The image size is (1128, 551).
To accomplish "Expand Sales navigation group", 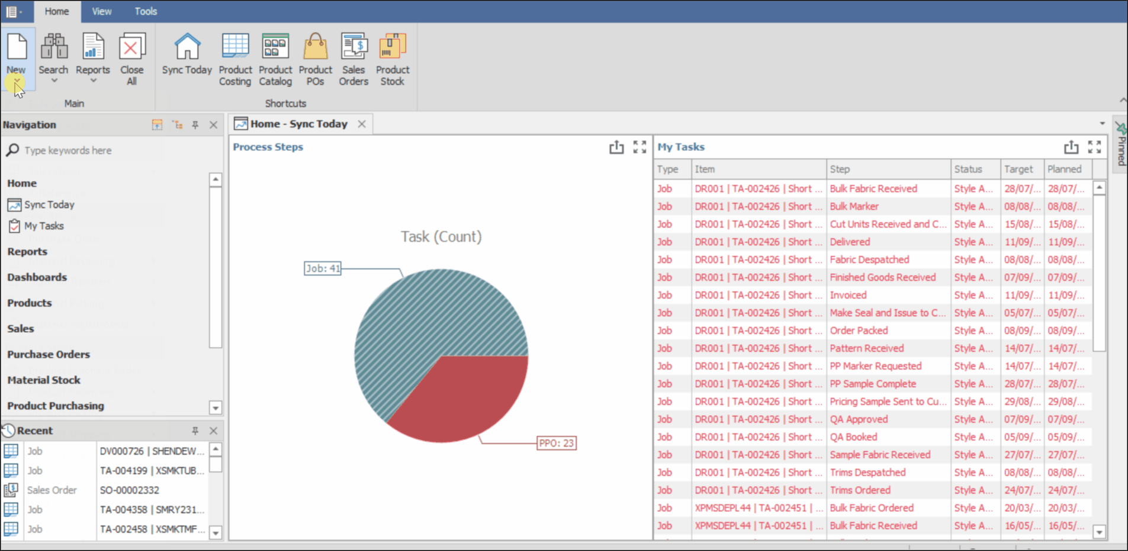I will [x=21, y=329].
